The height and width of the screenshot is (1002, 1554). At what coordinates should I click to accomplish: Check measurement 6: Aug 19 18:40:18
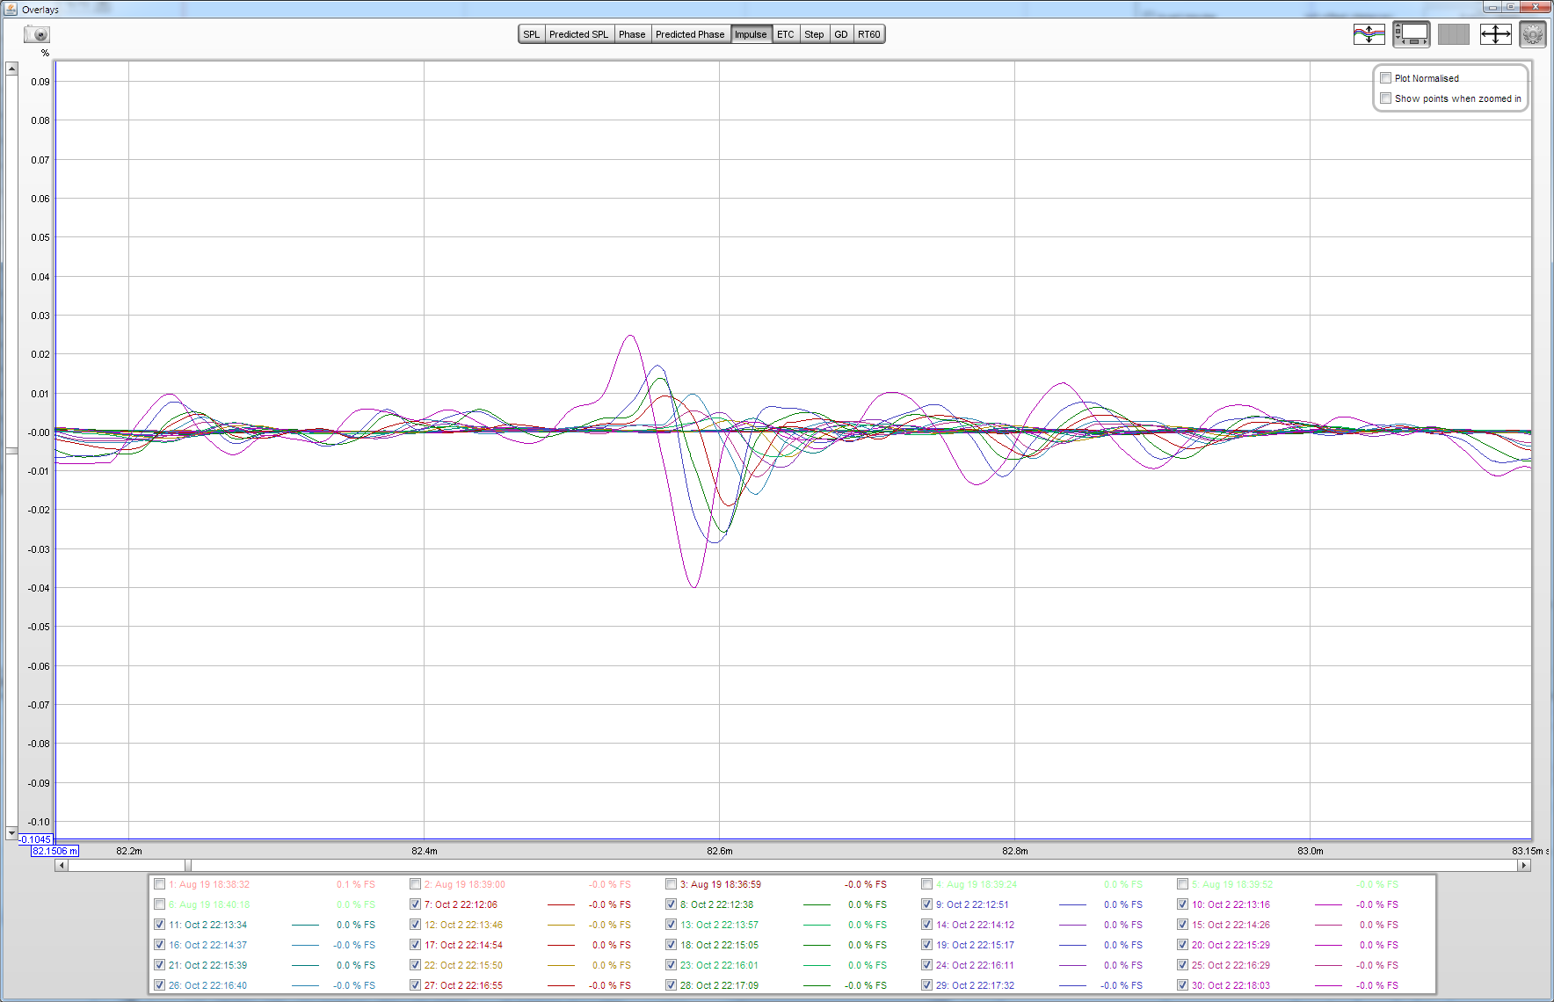[159, 904]
